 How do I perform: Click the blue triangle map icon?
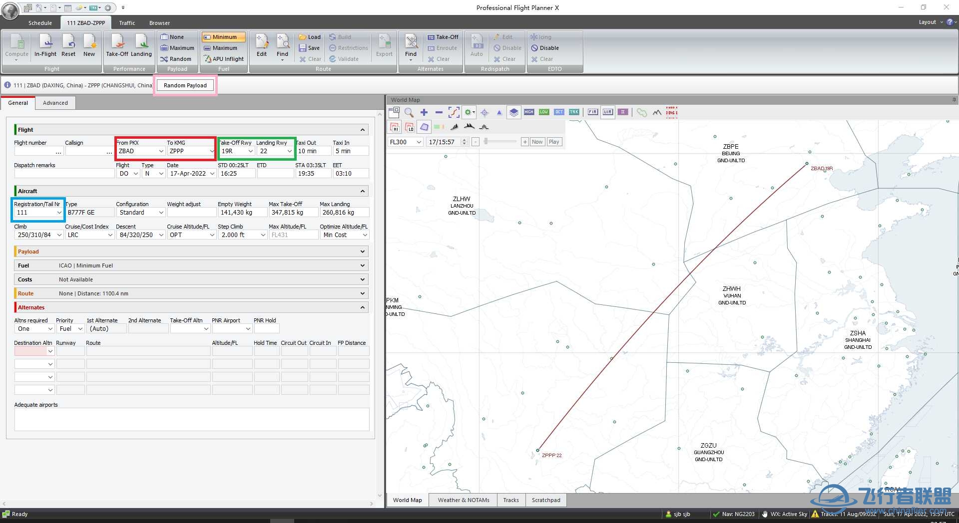click(x=499, y=112)
